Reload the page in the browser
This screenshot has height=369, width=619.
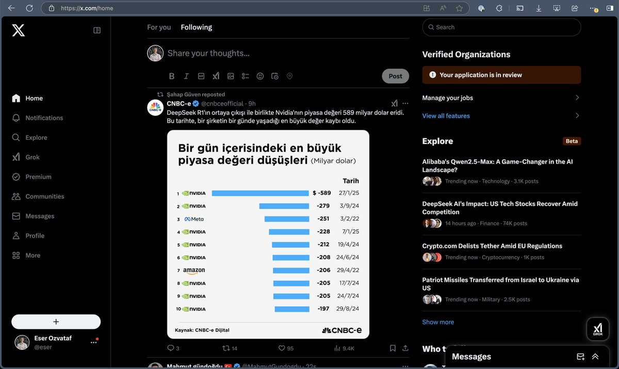[29, 8]
